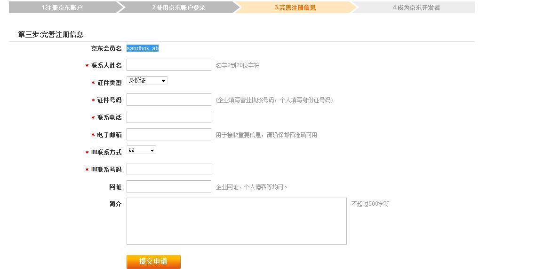This screenshot has height=269, width=543.
Task: Focus the IM联系号码 input box
Action: [x=168, y=169]
